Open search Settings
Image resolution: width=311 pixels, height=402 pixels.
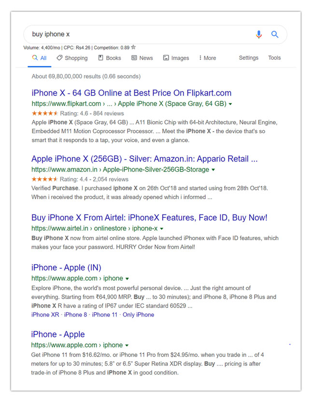[249, 58]
